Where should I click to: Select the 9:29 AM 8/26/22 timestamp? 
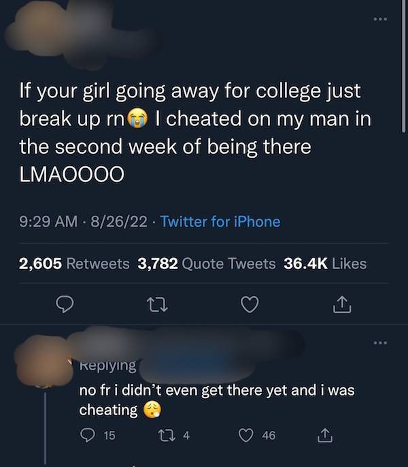[83, 222]
